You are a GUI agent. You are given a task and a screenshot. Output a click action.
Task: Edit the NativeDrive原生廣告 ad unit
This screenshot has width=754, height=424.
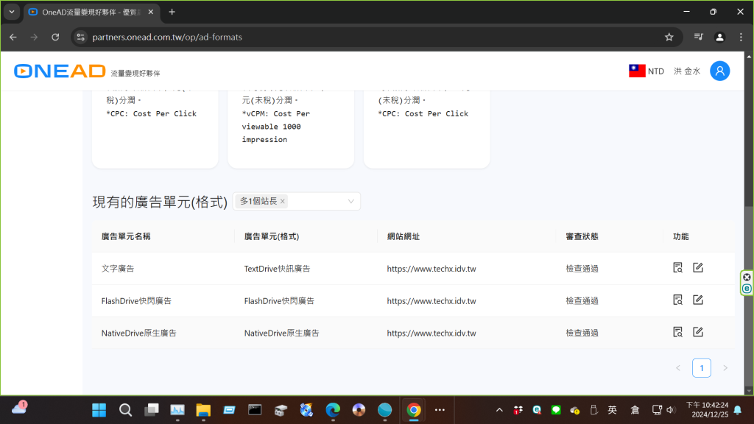coord(698,332)
